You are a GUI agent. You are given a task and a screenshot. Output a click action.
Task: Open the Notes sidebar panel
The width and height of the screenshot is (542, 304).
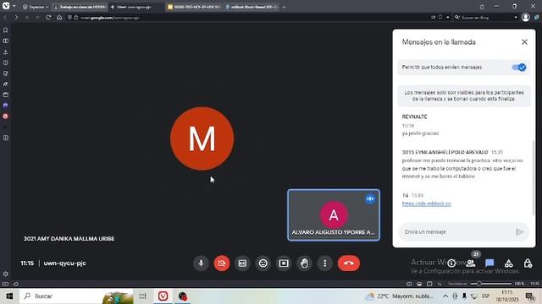(6, 73)
